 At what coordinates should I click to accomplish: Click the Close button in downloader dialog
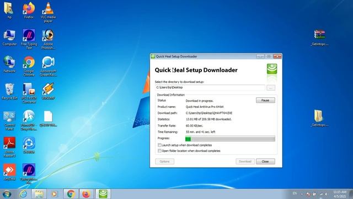point(265,161)
